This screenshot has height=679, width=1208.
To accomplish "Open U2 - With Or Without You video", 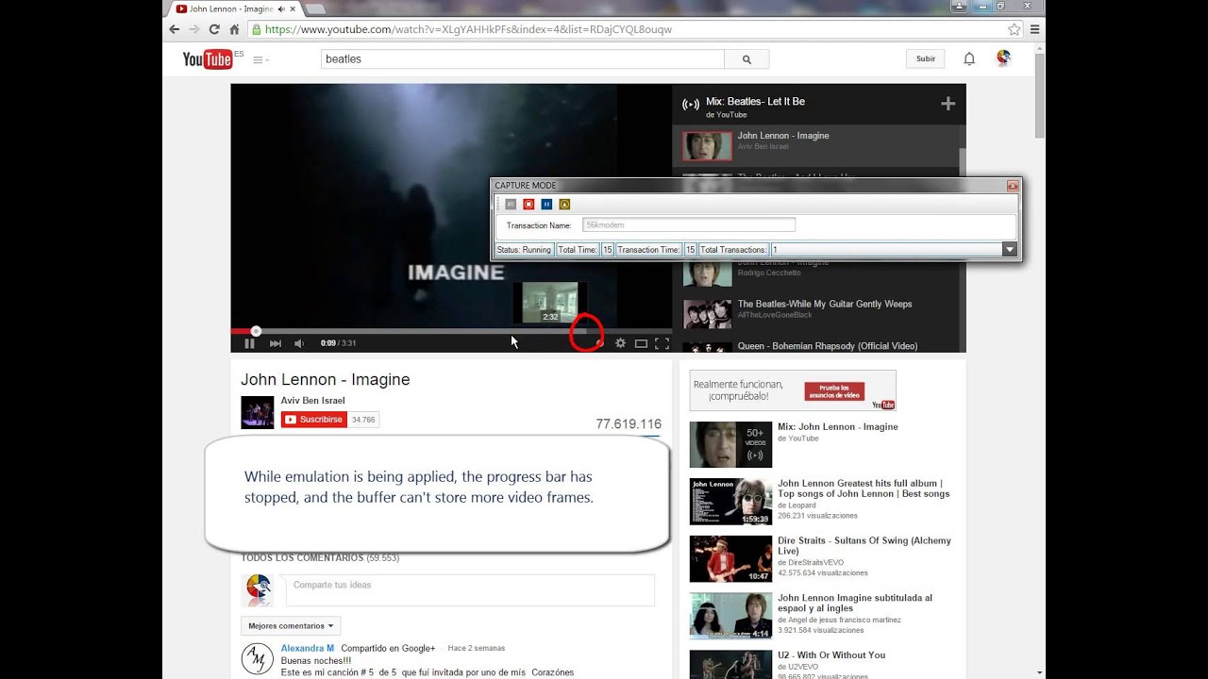I will (x=831, y=654).
